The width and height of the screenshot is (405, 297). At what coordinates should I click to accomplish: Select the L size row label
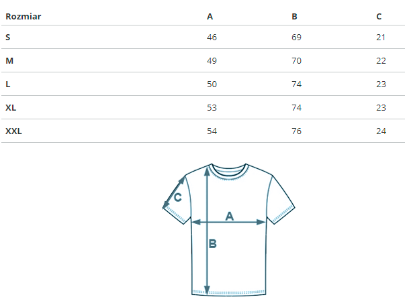click(8, 84)
